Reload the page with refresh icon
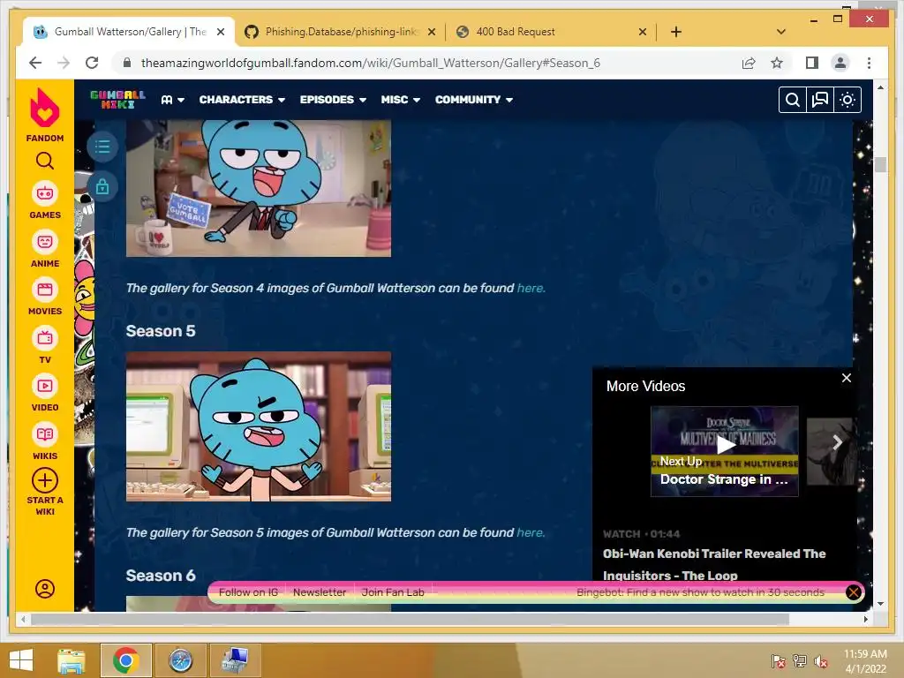904x678 pixels. pos(92,63)
